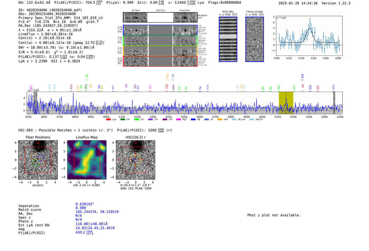The image size is (369, 251).
Task: Click the red crosshair center in Lineflux Map
Action: [86, 160]
